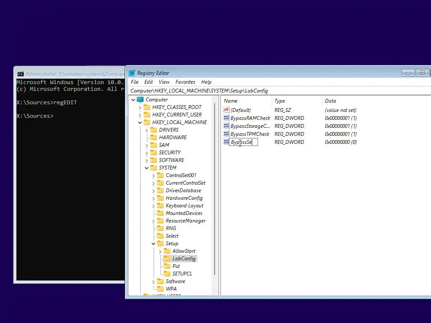
Task: Select HKEY_LOCAL_MACHINE folder icon
Action: [147, 122]
